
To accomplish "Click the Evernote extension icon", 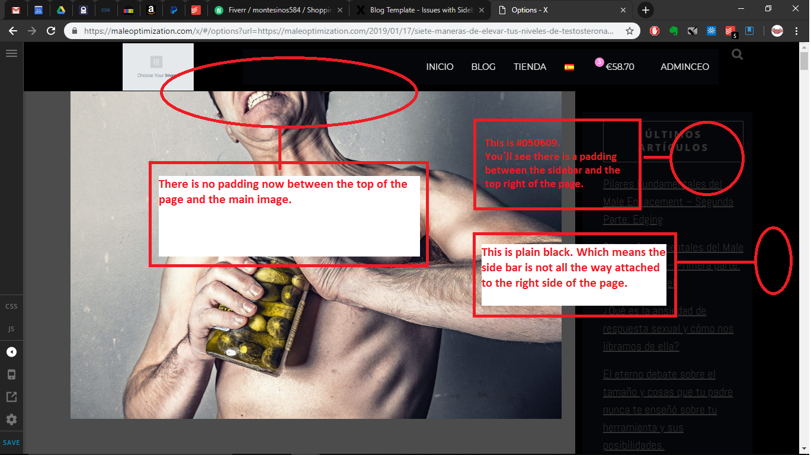I will (674, 31).
